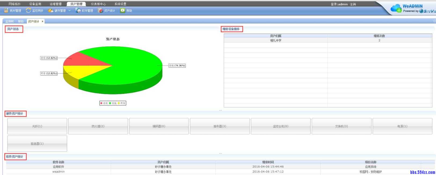
Task: Toggle the green 在线 legend marker
Action: click(110, 103)
